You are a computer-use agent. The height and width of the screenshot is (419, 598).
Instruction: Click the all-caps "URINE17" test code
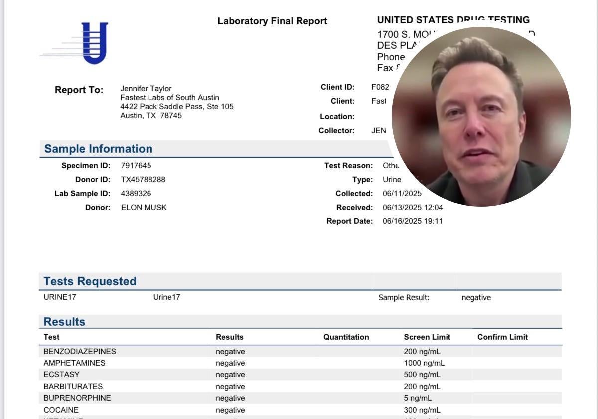60,297
